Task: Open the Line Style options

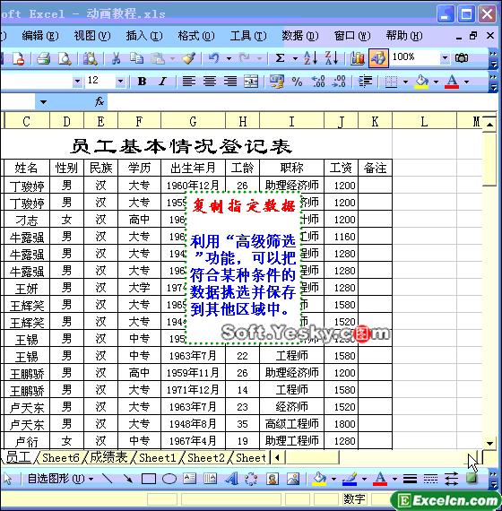Action: [x=410, y=479]
